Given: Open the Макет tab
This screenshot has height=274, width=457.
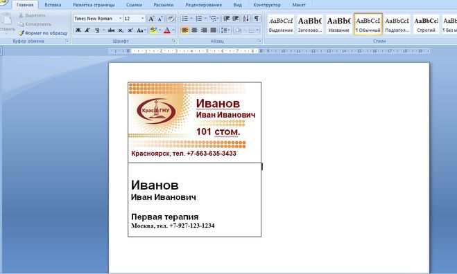Looking at the screenshot, I should tap(299, 5).
